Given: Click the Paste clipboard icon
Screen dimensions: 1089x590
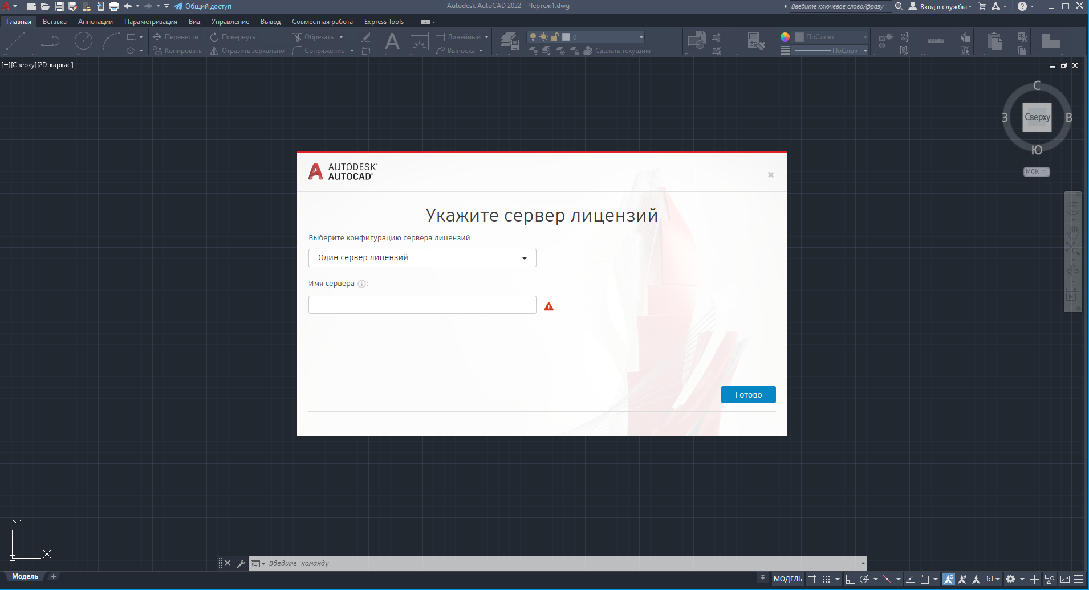Looking at the screenshot, I should pos(994,41).
